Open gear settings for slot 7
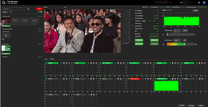Image resolution: width=208 pixels, height=107 pixels. point(66,79)
